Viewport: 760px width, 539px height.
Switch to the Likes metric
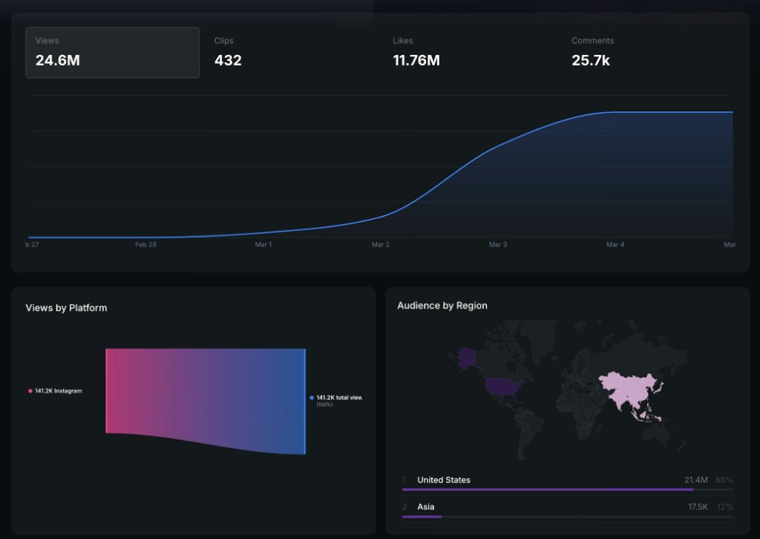tap(416, 53)
